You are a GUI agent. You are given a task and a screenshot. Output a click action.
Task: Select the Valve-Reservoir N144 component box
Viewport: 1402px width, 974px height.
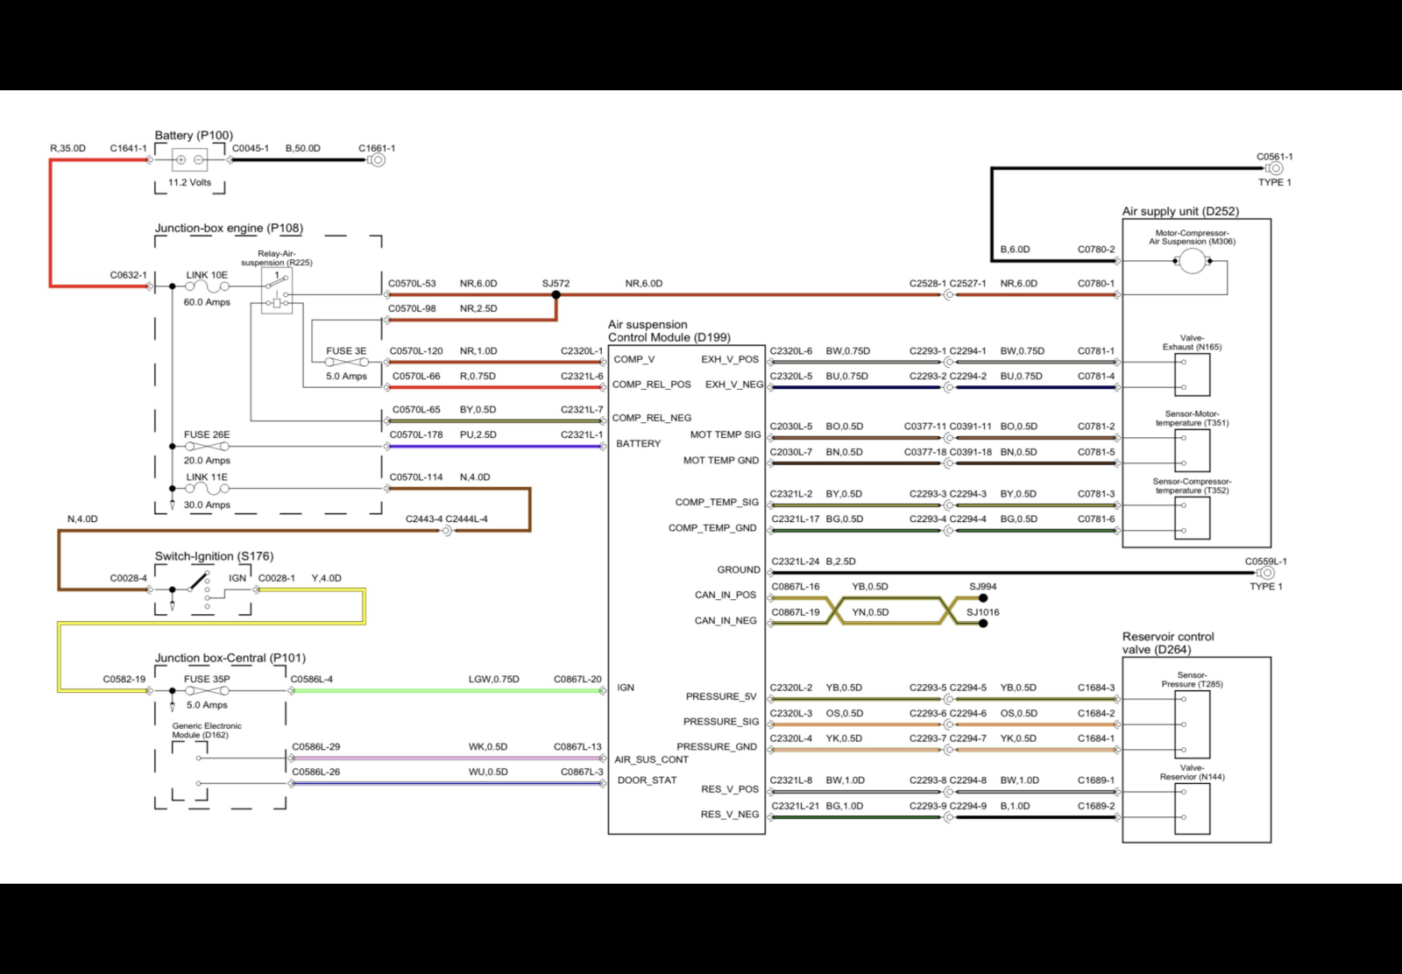pos(1192,808)
